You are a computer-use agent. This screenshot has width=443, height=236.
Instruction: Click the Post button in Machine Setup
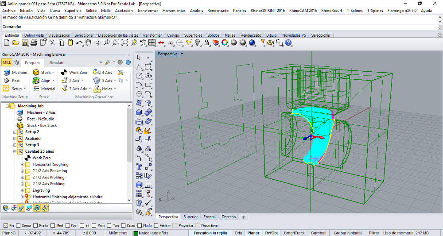pos(12,81)
